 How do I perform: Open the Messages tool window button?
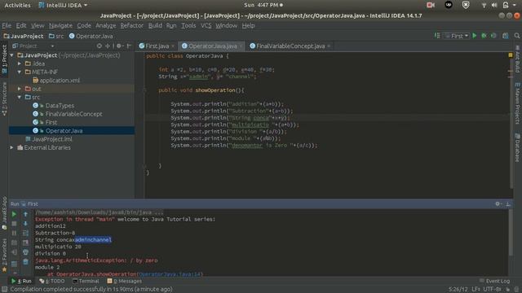point(125,281)
